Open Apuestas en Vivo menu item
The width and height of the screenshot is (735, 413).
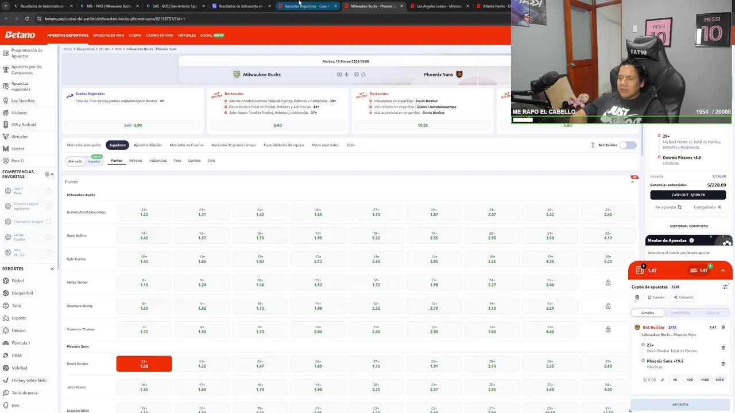[109, 35]
